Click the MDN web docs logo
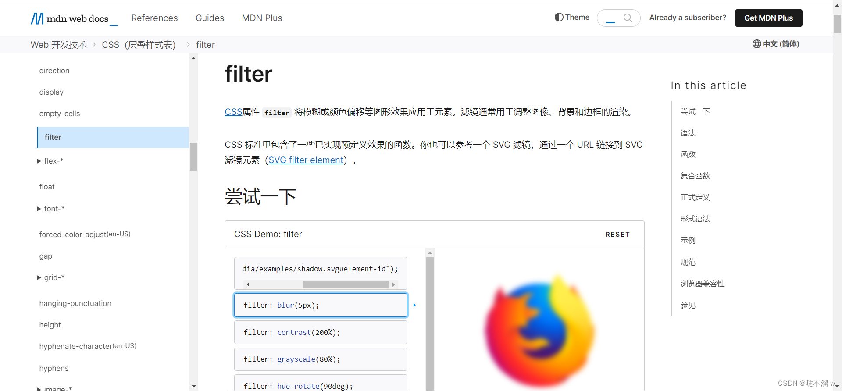The image size is (842, 391). click(74, 18)
